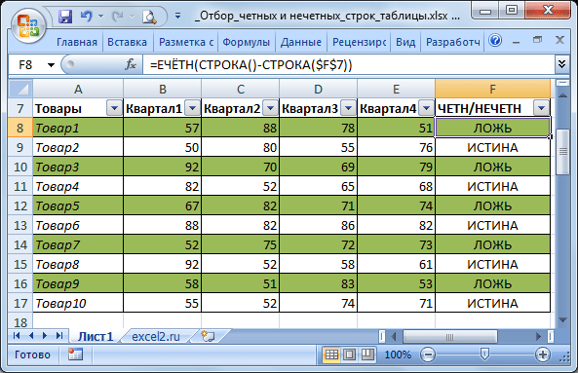Viewport: 578px width, 373px height.
Task: Select column B header
Action: click(162, 89)
